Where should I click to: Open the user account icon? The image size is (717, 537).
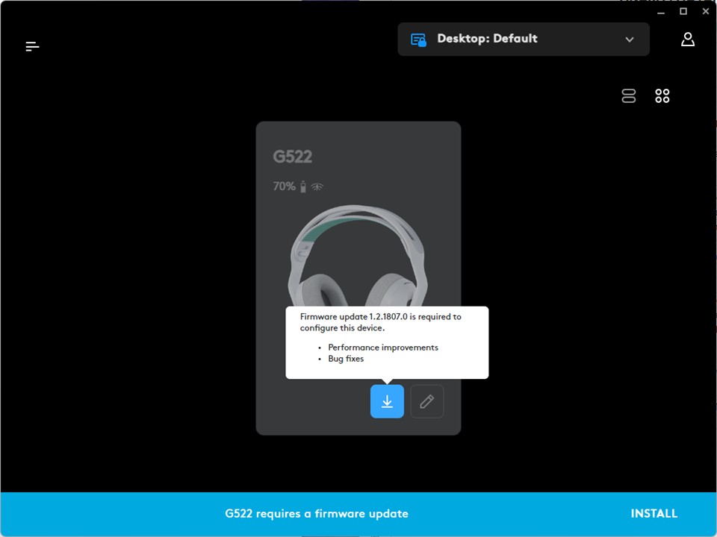[687, 40]
